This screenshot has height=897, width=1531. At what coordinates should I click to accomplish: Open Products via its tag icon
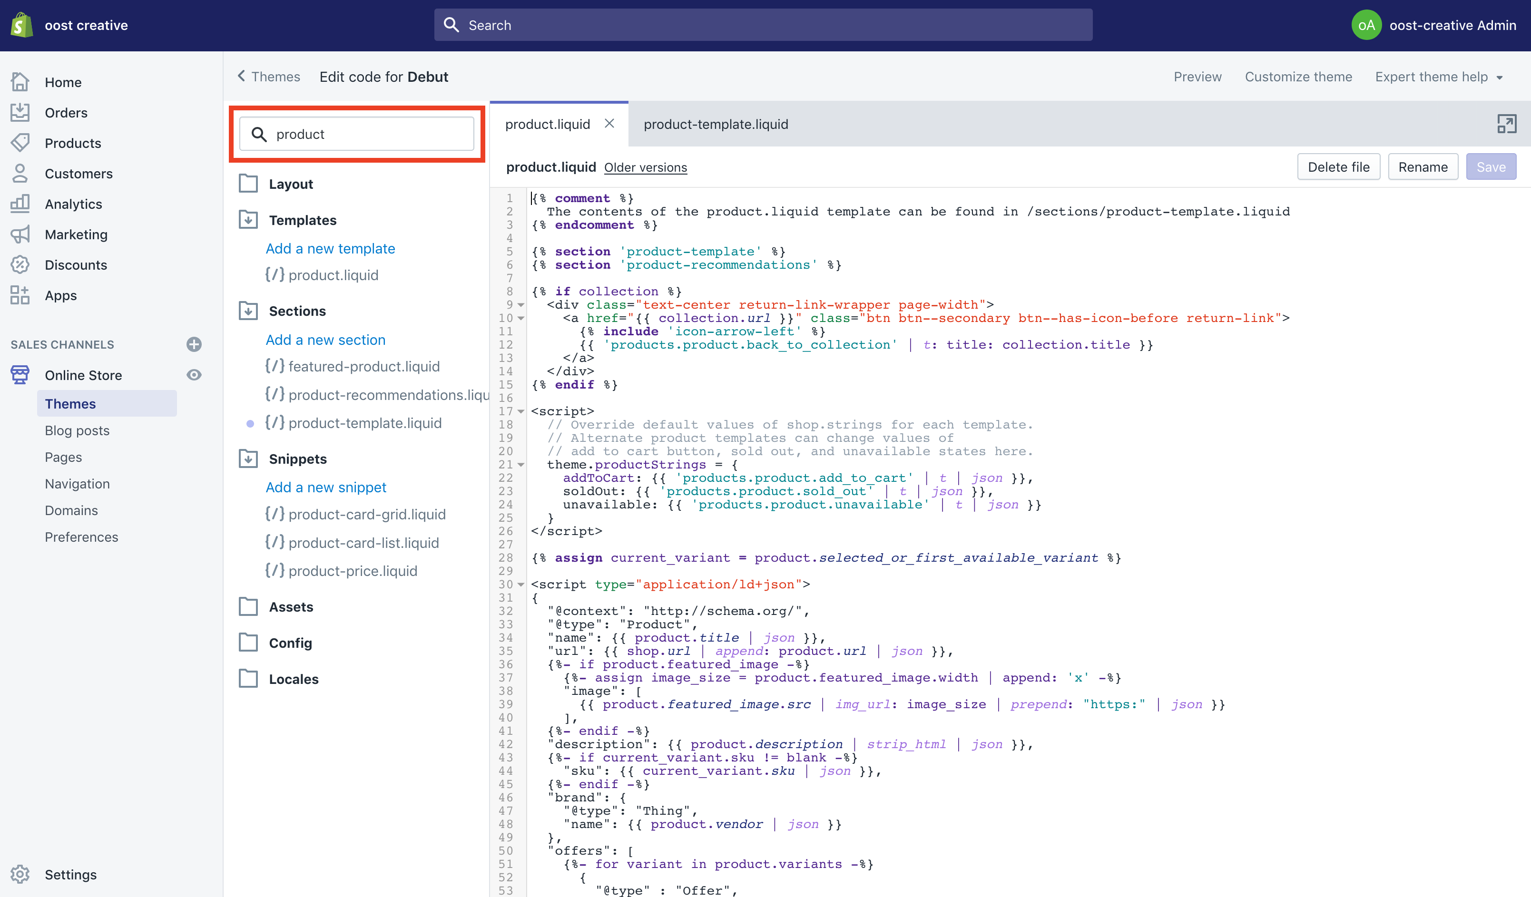pyautogui.click(x=20, y=143)
